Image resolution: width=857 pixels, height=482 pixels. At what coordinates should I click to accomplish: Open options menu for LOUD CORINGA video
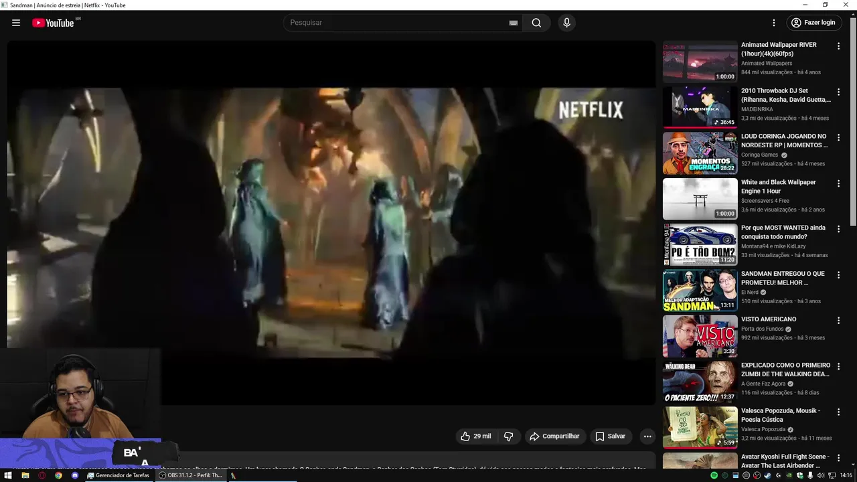pyautogui.click(x=838, y=137)
